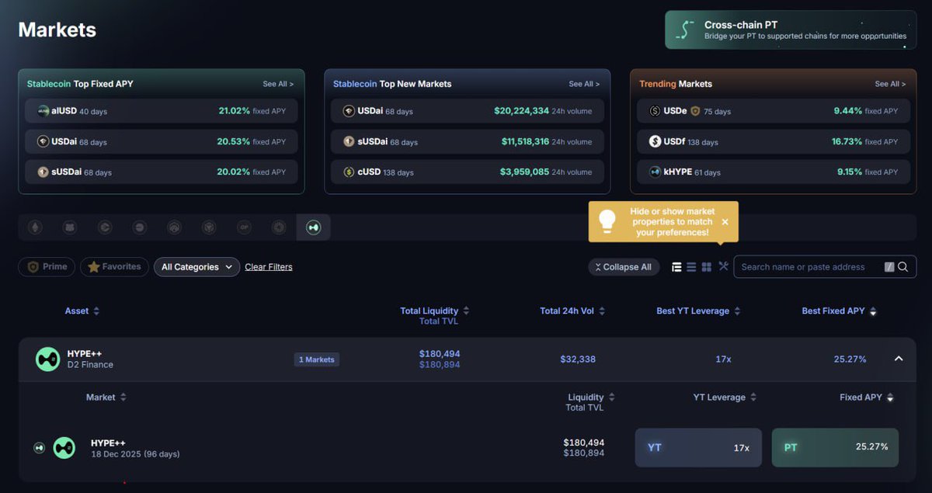Select the YT 17x leverage button
Screen dimensions: 932x493
[x=697, y=447]
